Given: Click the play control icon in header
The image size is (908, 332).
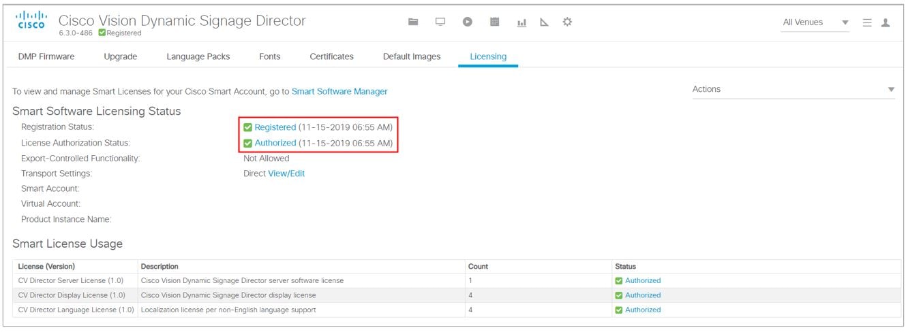Looking at the screenshot, I should click(468, 22).
